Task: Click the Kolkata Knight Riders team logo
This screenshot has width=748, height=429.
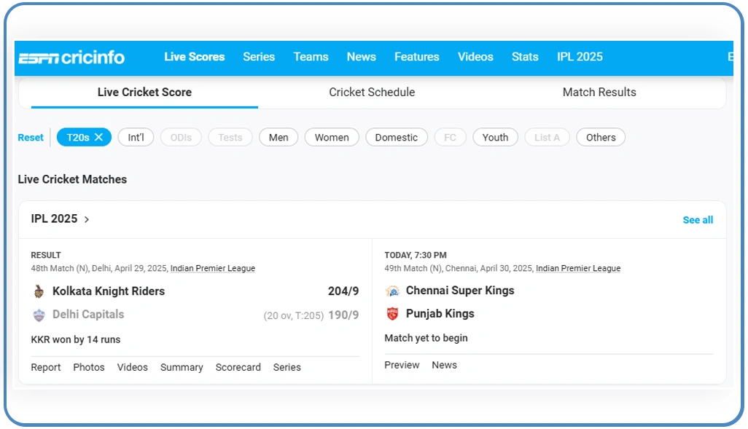Action: [39, 291]
